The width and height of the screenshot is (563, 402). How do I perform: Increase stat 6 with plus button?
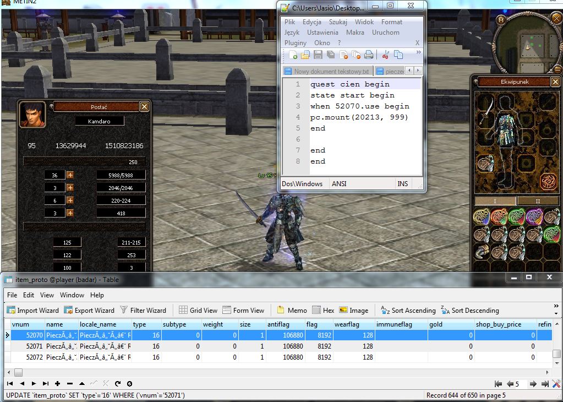[70, 200]
